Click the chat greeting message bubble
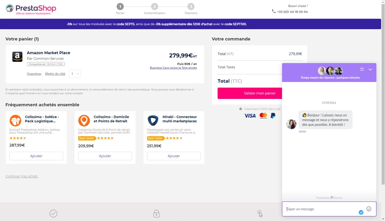 [325, 120]
